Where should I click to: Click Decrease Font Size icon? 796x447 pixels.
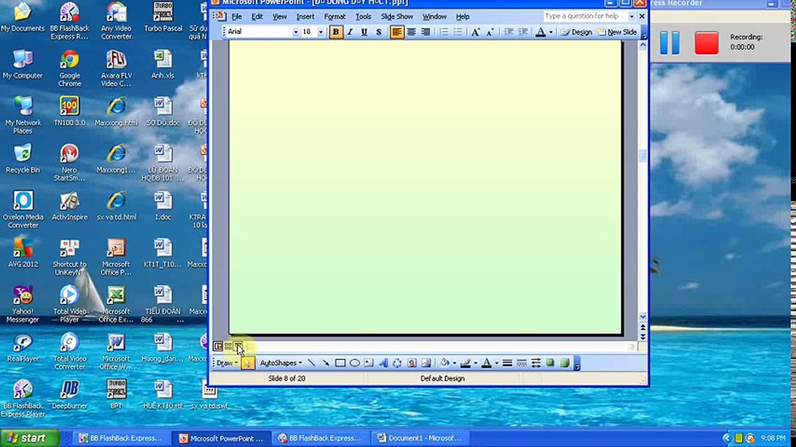coord(490,32)
